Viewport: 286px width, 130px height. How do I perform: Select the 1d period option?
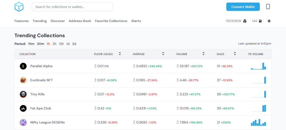click(x=68, y=44)
